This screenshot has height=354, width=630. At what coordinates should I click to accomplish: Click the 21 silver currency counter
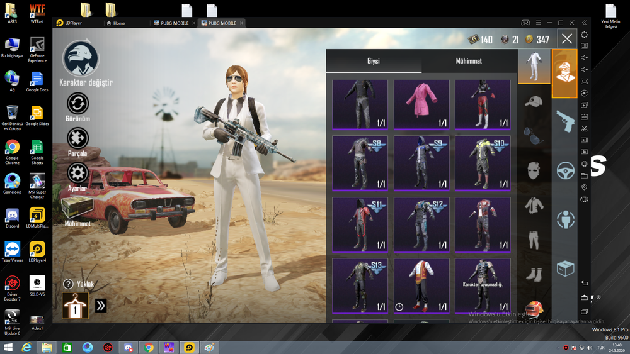pyautogui.click(x=510, y=39)
